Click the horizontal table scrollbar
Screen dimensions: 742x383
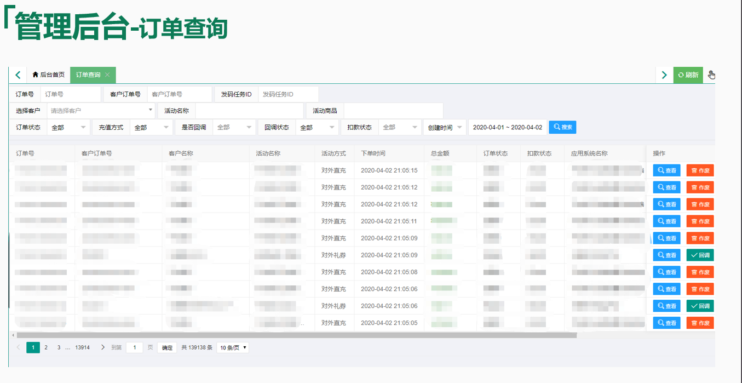[x=296, y=335]
